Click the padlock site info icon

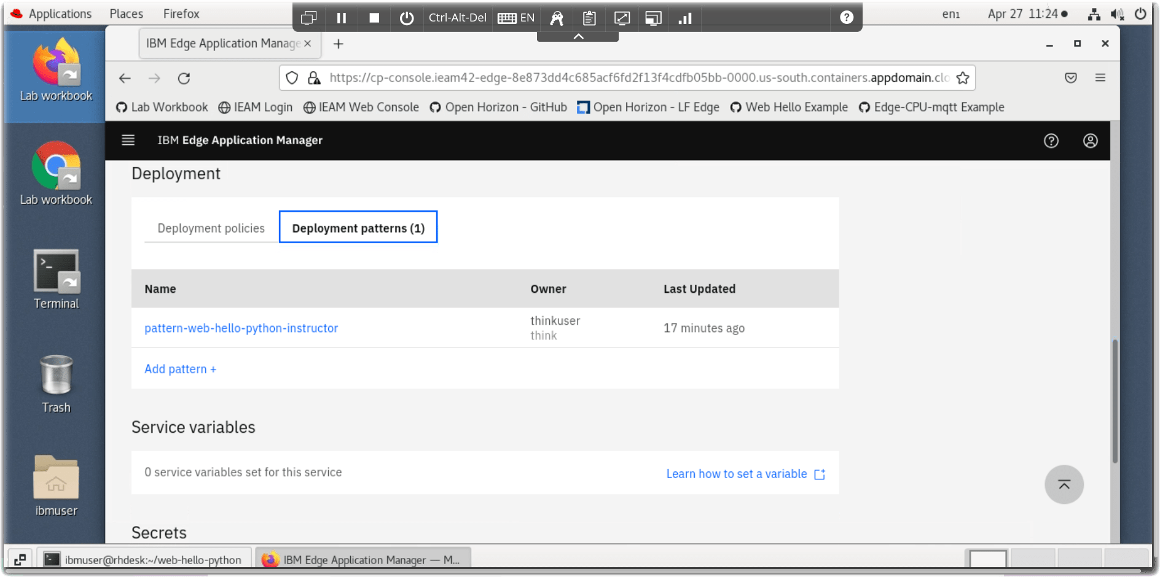(x=314, y=78)
